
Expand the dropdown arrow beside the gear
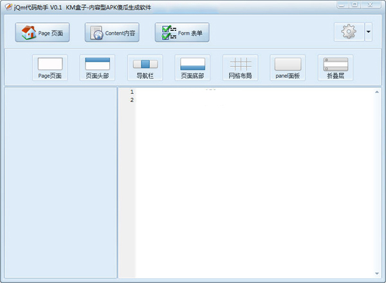[368, 32]
